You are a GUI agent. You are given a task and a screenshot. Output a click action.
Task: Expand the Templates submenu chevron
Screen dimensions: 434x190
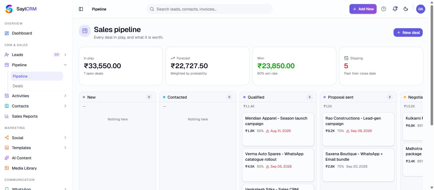point(65,148)
